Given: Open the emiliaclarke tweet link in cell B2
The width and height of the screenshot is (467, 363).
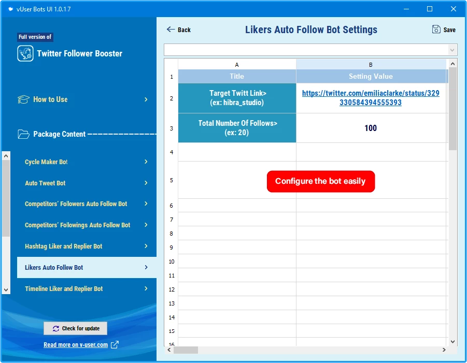Looking at the screenshot, I should pyautogui.click(x=371, y=97).
